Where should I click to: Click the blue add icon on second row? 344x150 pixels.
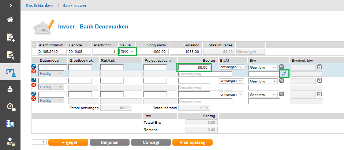click(34, 80)
